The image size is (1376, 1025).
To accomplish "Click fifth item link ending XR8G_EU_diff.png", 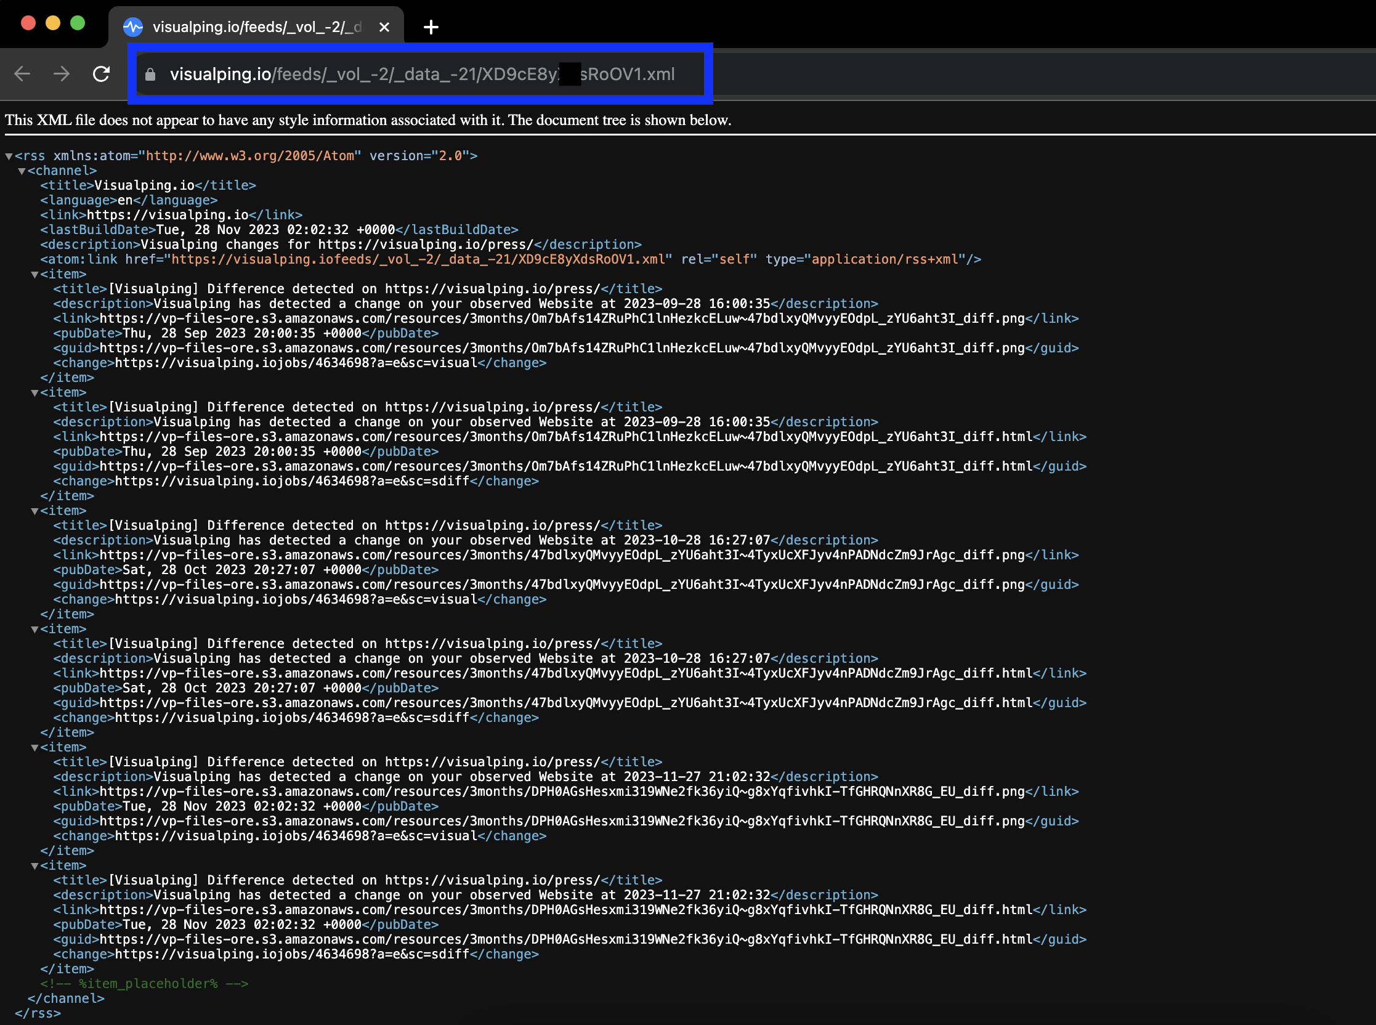I will click(x=562, y=792).
